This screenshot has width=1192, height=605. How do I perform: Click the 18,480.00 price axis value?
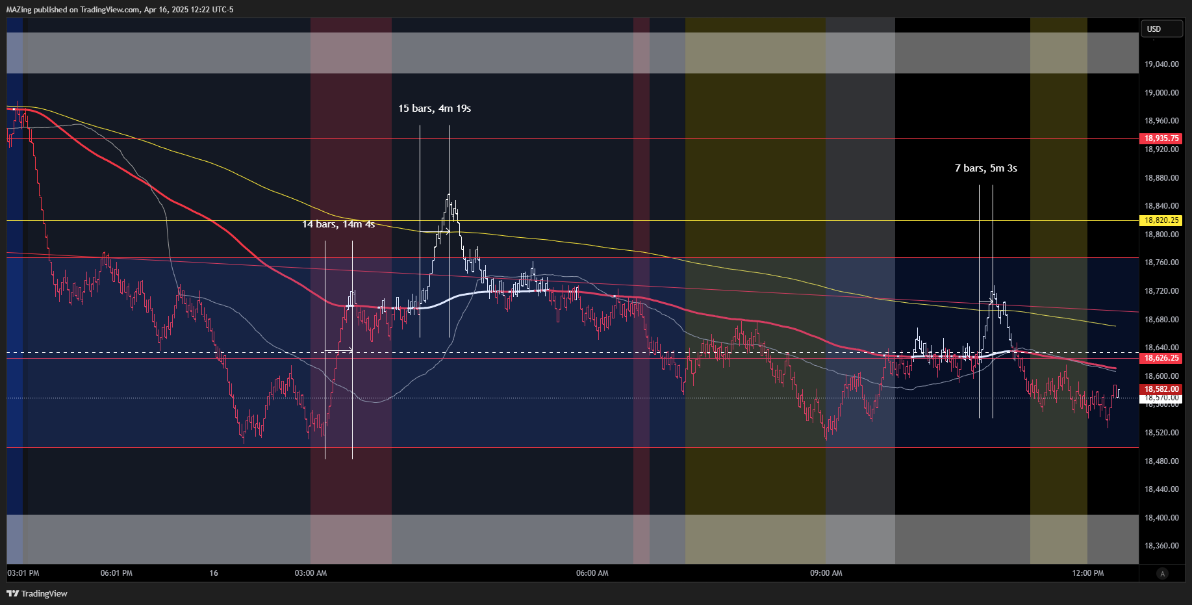point(1161,461)
